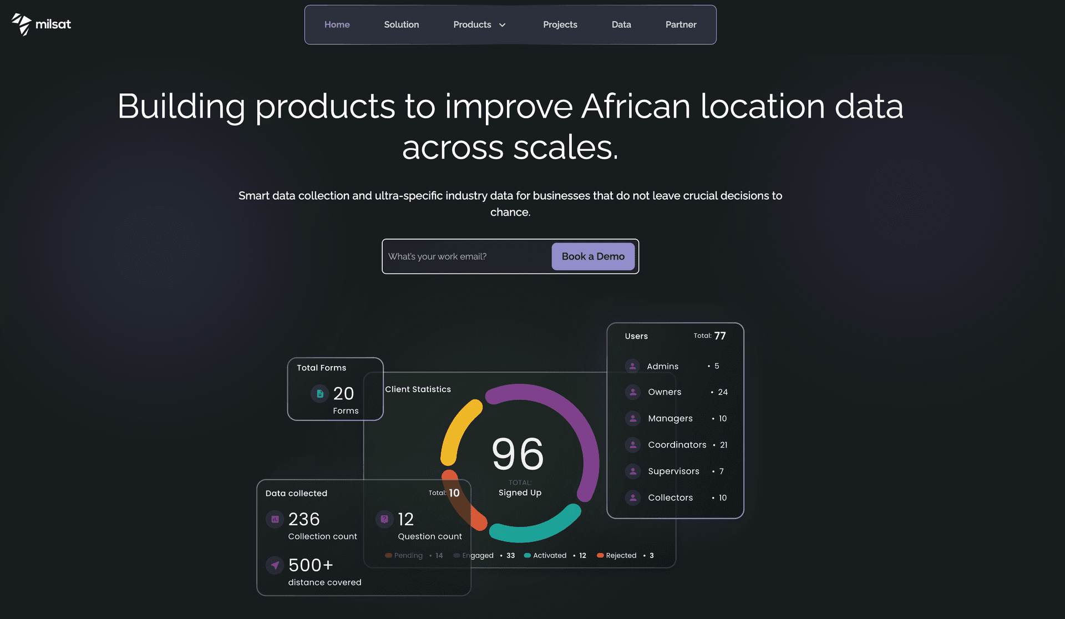Select the Question count icon
This screenshot has height=619, width=1065.
coord(384,519)
